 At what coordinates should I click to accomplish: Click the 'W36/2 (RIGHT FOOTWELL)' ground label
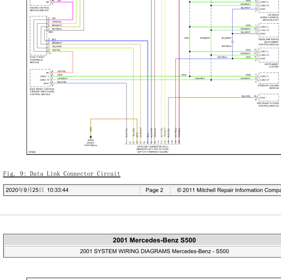pyautogui.click(x=91, y=143)
